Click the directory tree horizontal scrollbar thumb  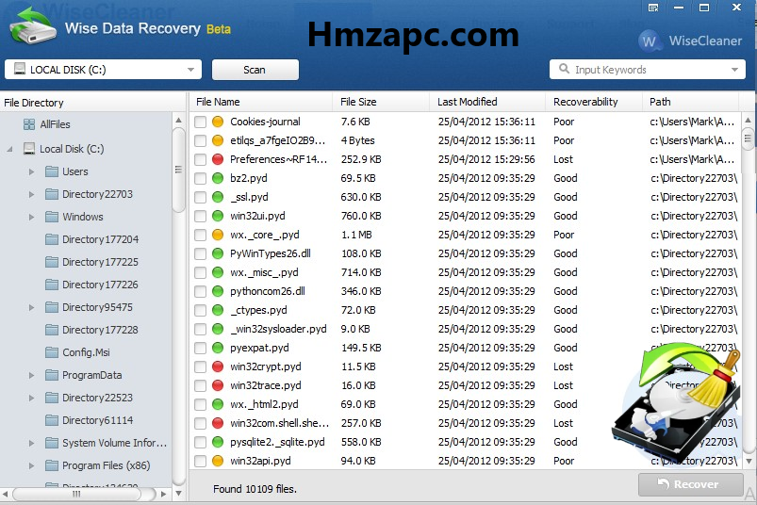(76, 494)
